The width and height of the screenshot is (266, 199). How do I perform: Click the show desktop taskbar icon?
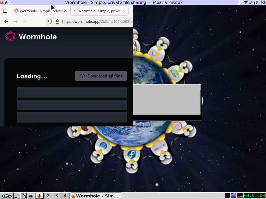point(16,196)
